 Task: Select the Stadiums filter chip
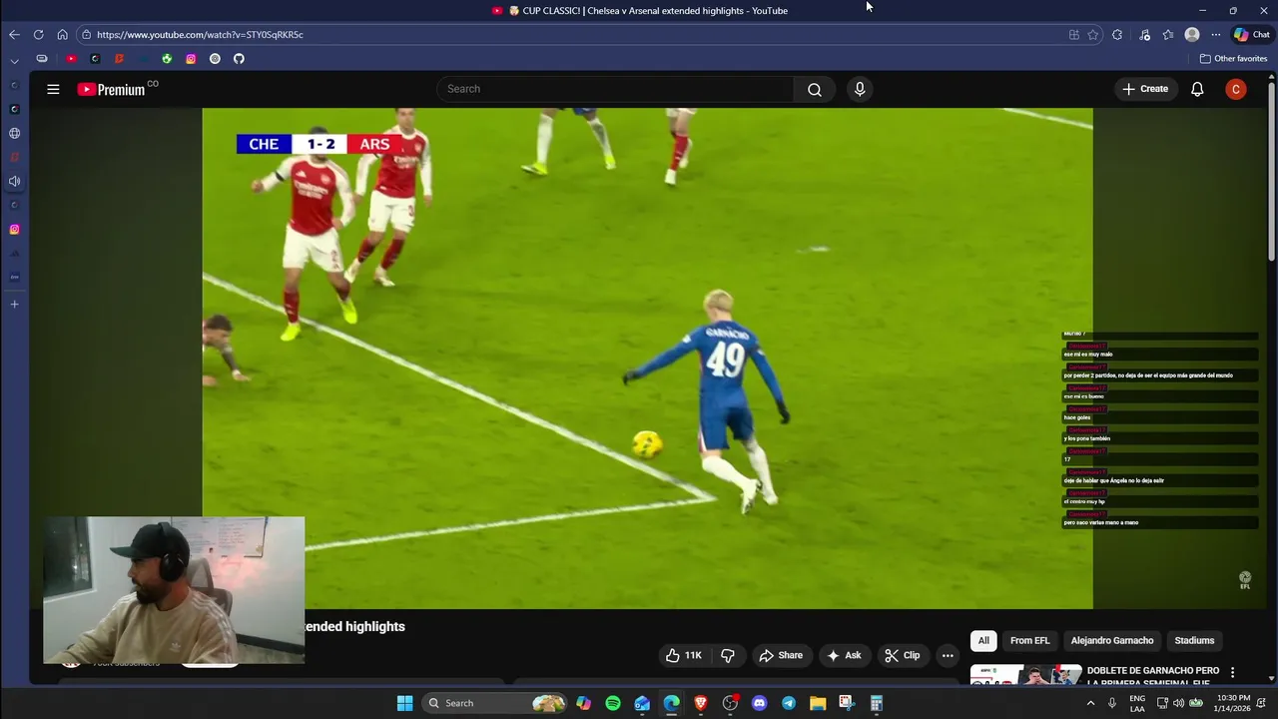click(1194, 640)
